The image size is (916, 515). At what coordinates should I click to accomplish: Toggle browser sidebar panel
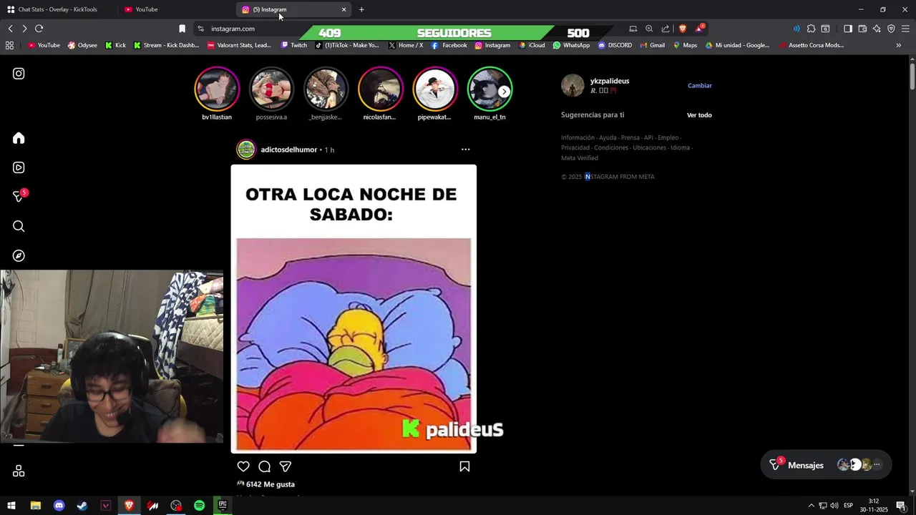(x=848, y=29)
